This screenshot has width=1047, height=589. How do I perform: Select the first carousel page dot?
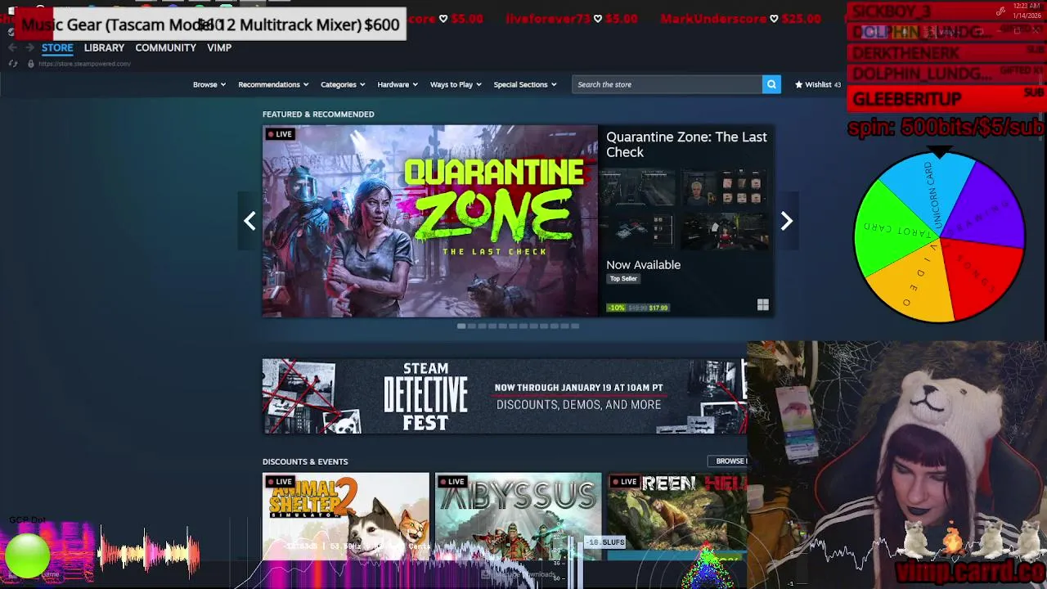461,326
